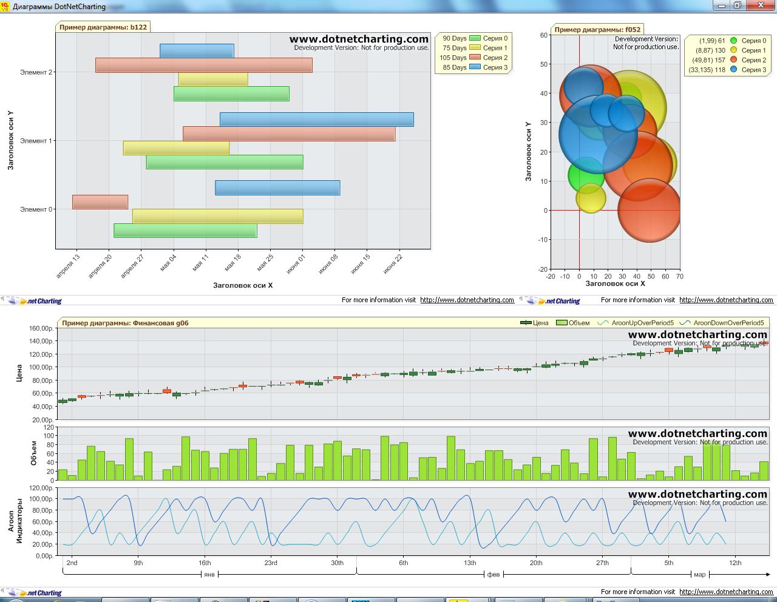Click the yellow Серия 1 circle in the bubble chart legend
Viewport: 777px width, 602px height.
pyautogui.click(x=733, y=50)
